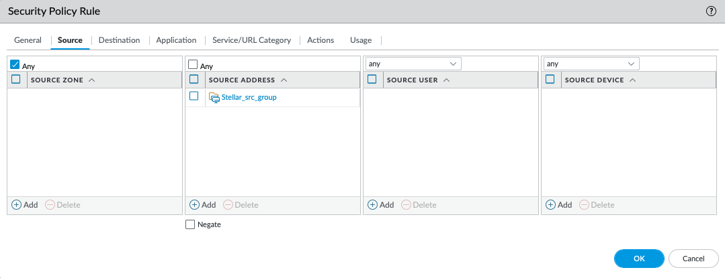Click the OK button

point(638,259)
